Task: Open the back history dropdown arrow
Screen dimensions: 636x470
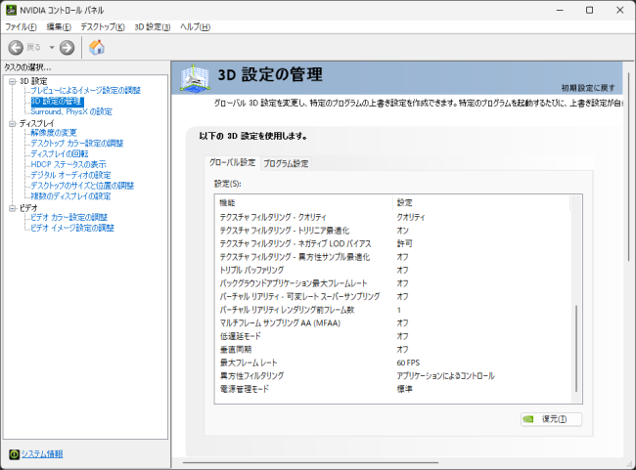Action: (x=52, y=47)
